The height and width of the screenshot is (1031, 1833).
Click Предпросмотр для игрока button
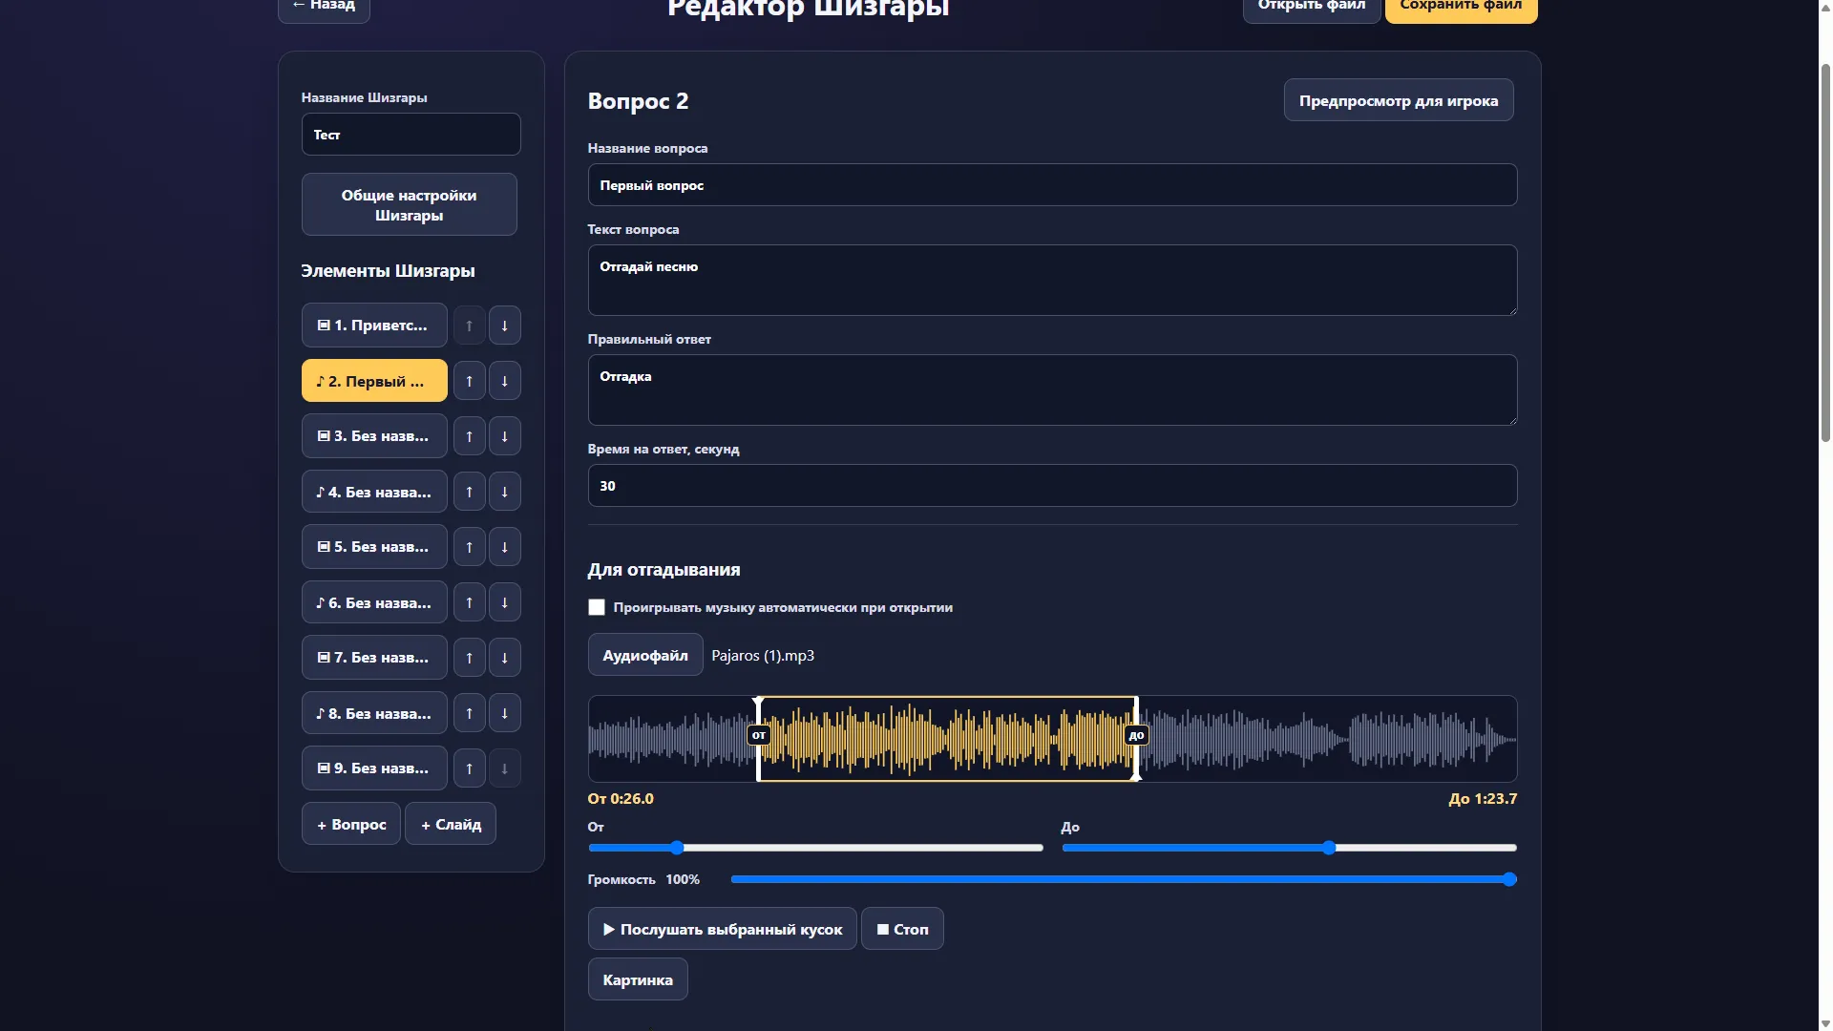(x=1399, y=100)
